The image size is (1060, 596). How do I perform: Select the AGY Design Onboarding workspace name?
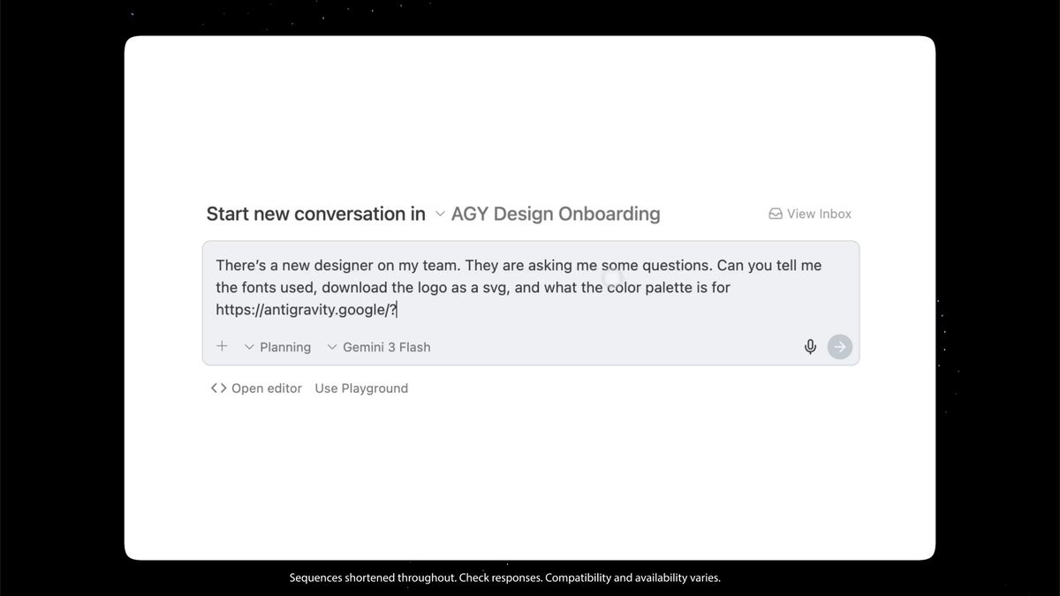tap(555, 214)
